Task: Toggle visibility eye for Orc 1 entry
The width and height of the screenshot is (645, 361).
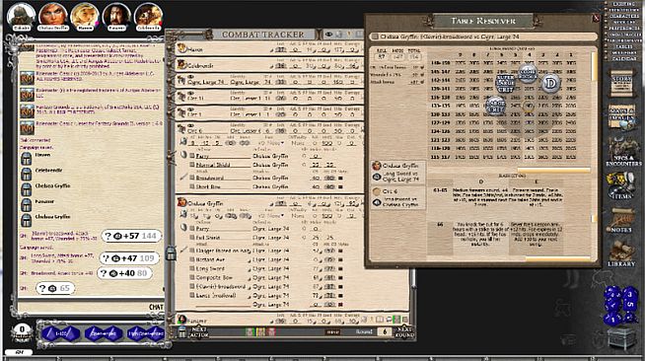Action: pyautogui.click(x=191, y=109)
